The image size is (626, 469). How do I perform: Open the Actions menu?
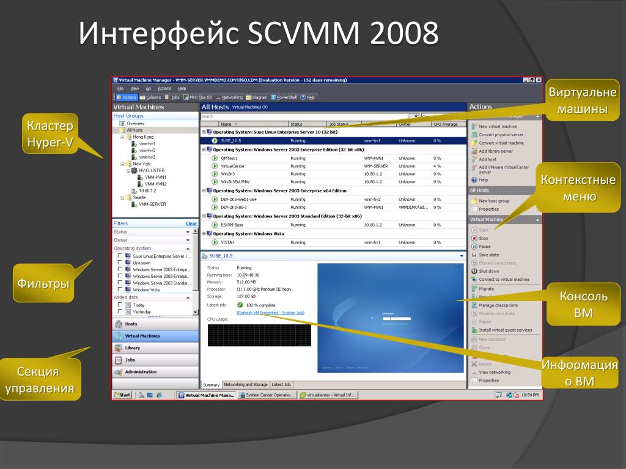164,89
